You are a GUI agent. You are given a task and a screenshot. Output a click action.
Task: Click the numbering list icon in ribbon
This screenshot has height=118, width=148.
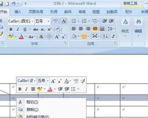click(84, 21)
